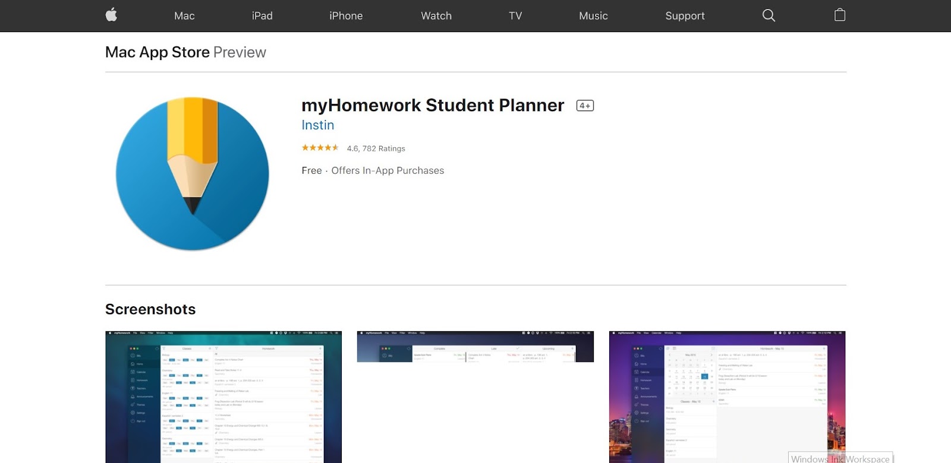Click the 'Preview' text in header
The width and height of the screenshot is (951, 463).
[x=240, y=52]
